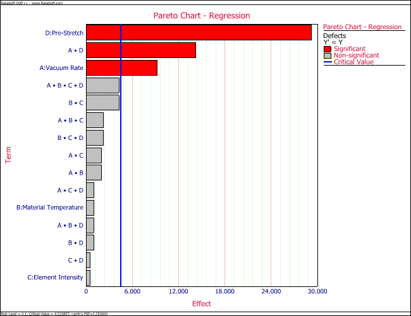Select the gray A • B • C bar

coord(95,120)
